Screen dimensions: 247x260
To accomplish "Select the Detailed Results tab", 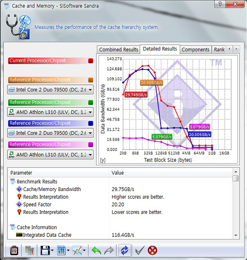I will (160, 49).
